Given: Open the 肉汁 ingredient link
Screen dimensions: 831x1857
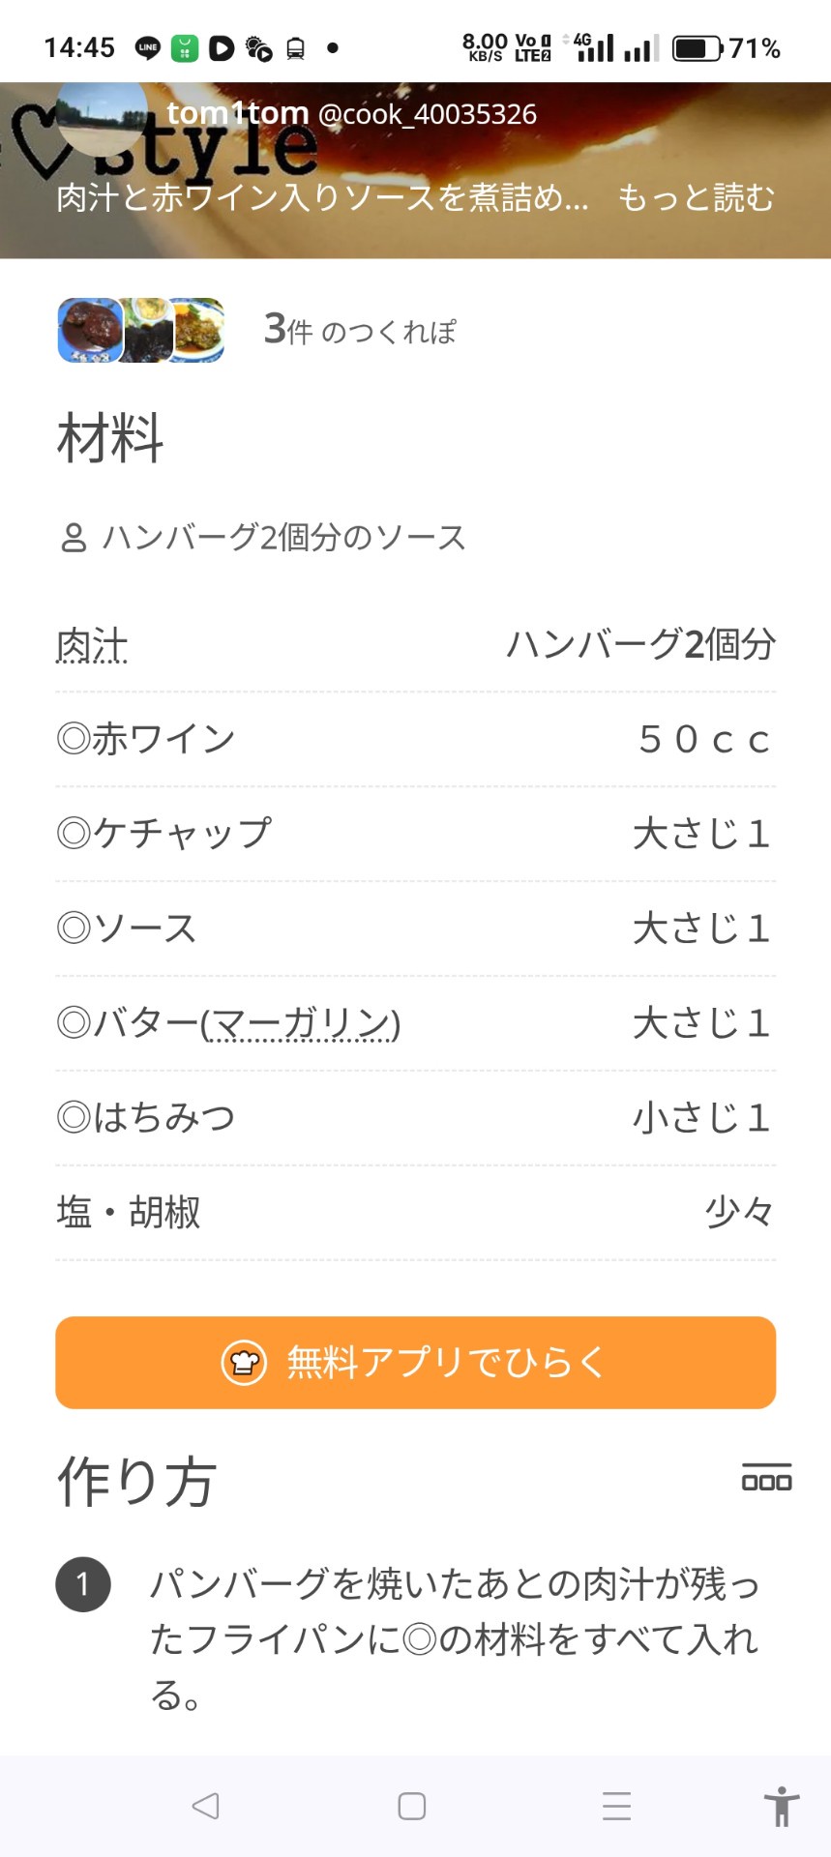Looking at the screenshot, I should pyautogui.click(x=92, y=645).
